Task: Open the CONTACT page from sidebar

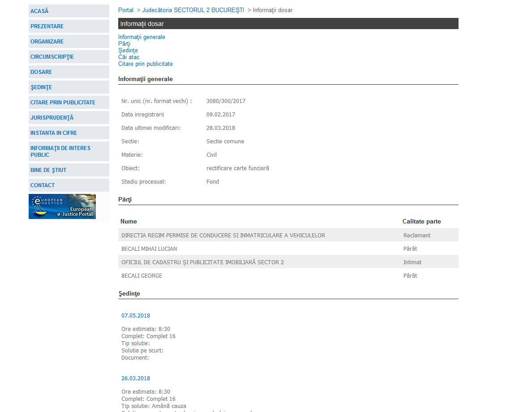Action: coord(43,185)
